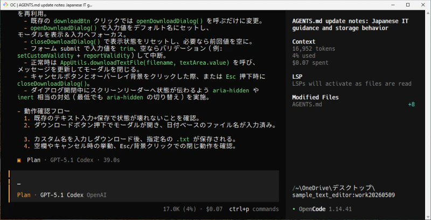
Task: Click the Esc 押下時に text
Action: point(246,77)
